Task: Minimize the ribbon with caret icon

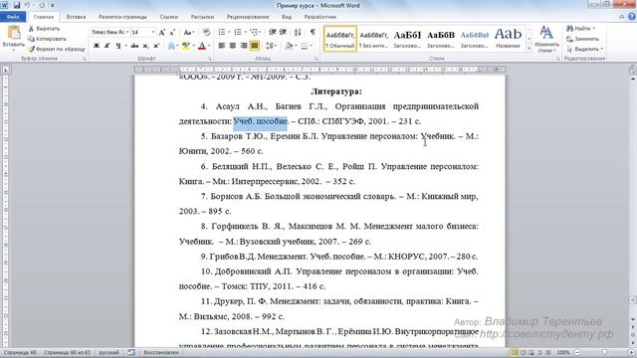Action: [621, 17]
